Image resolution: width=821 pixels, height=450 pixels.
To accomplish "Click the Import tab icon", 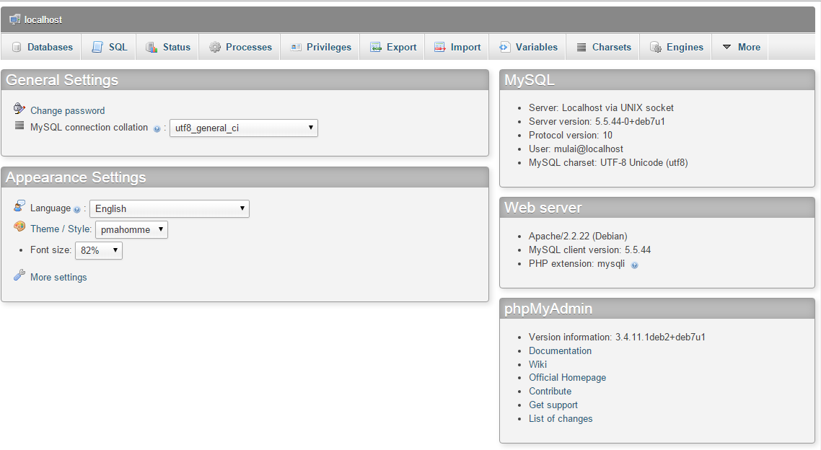I will [440, 48].
